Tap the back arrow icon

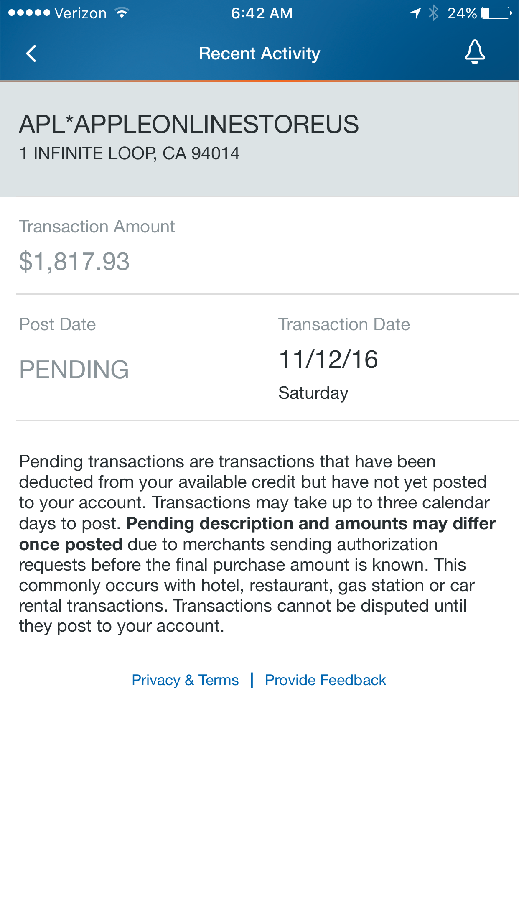coord(31,54)
